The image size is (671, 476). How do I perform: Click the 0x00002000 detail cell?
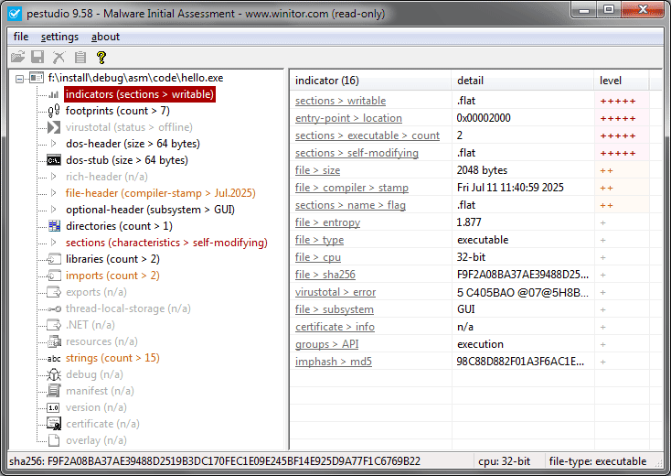[x=483, y=118]
